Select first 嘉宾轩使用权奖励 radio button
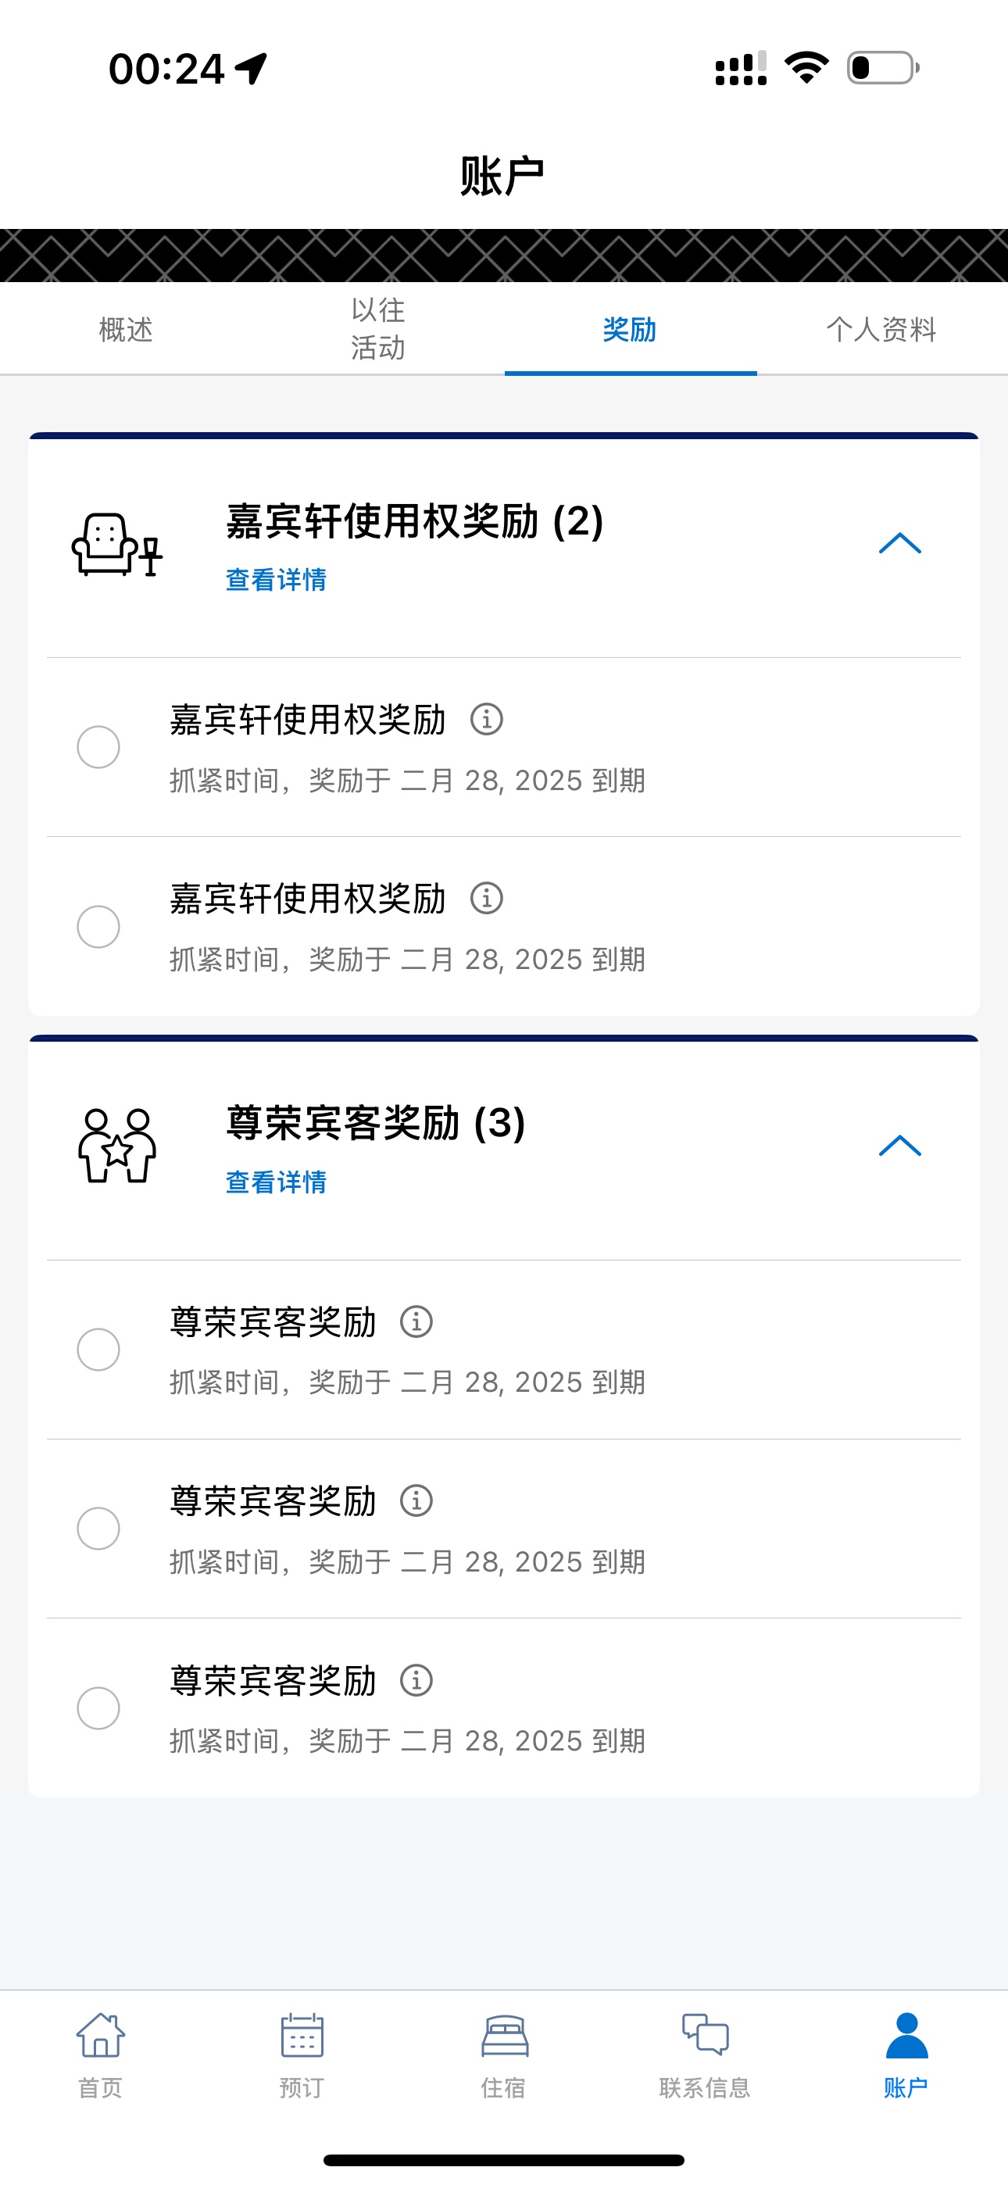Viewport: 1008px width, 2185px height. point(98,747)
